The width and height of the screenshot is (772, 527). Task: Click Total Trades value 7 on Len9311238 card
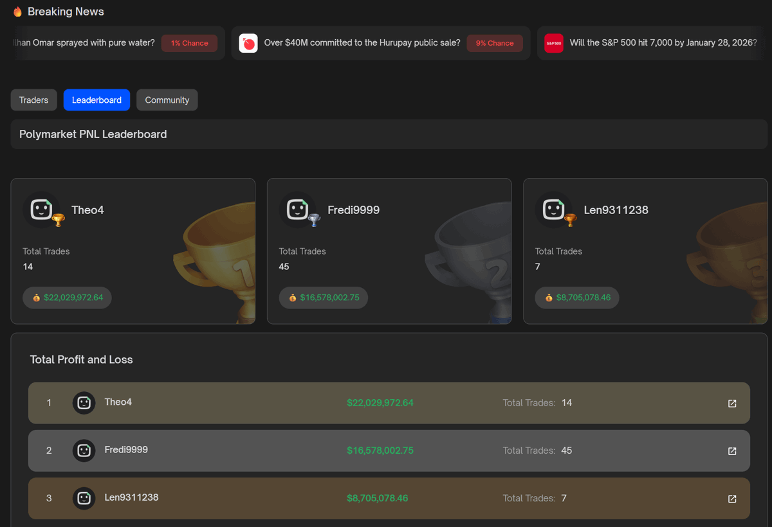(x=538, y=267)
